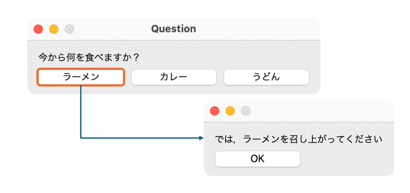410x193 pixels.
Task: Click the horizontal blue connector line segment
Action: (x=140, y=138)
